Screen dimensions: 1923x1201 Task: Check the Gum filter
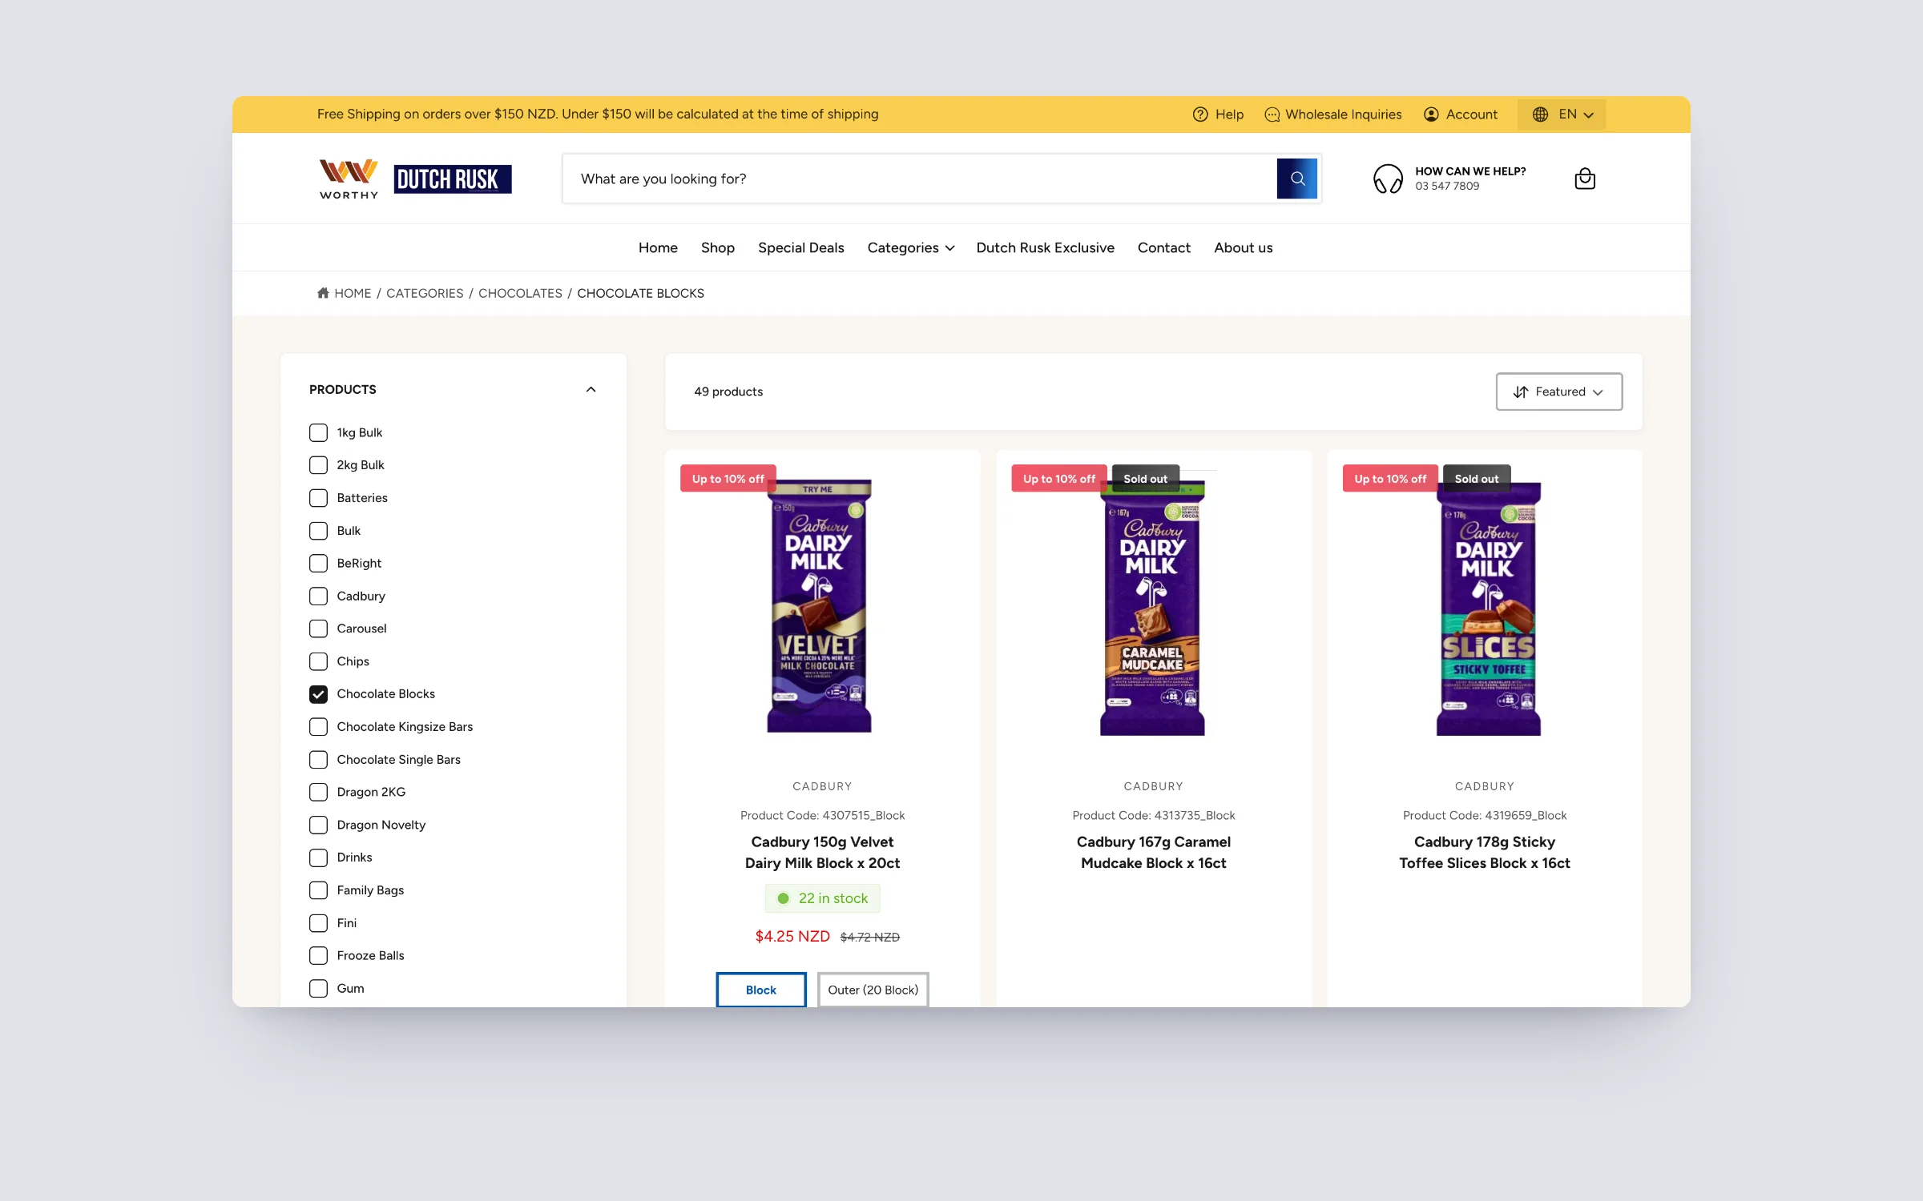point(318,988)
